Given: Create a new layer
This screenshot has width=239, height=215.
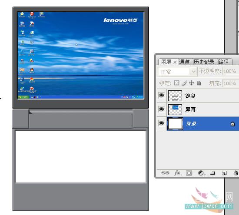Looking at the screenshot, I should point(224,173).
